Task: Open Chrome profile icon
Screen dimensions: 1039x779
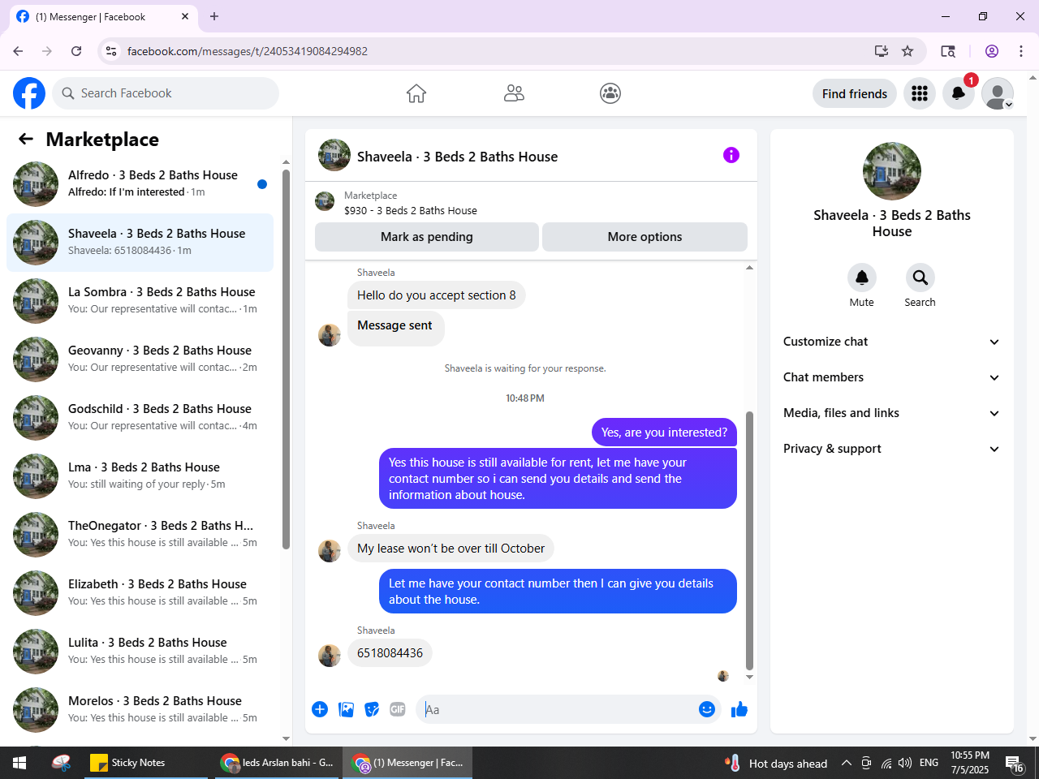Action: coord(992,51)
